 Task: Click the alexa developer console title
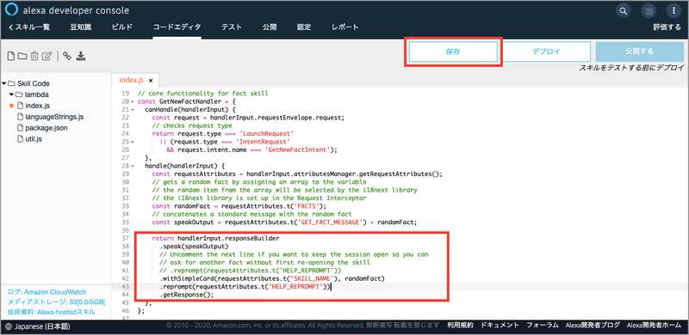point(76,10)
